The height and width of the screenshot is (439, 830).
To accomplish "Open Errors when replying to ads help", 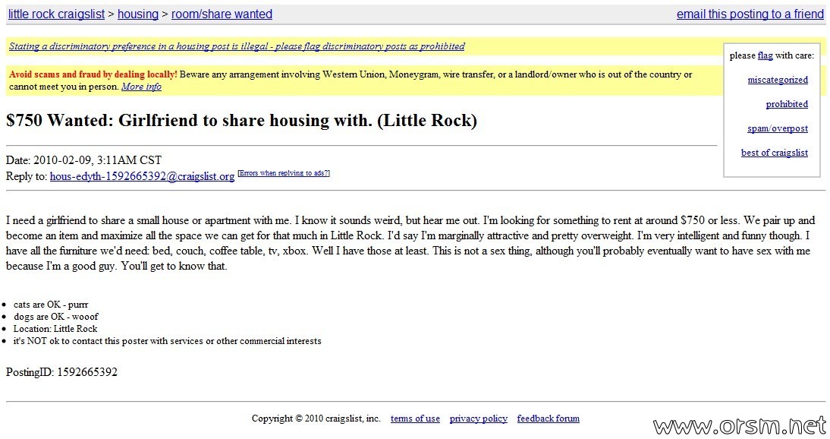I will pyautogui.click(x=284, y=173).
